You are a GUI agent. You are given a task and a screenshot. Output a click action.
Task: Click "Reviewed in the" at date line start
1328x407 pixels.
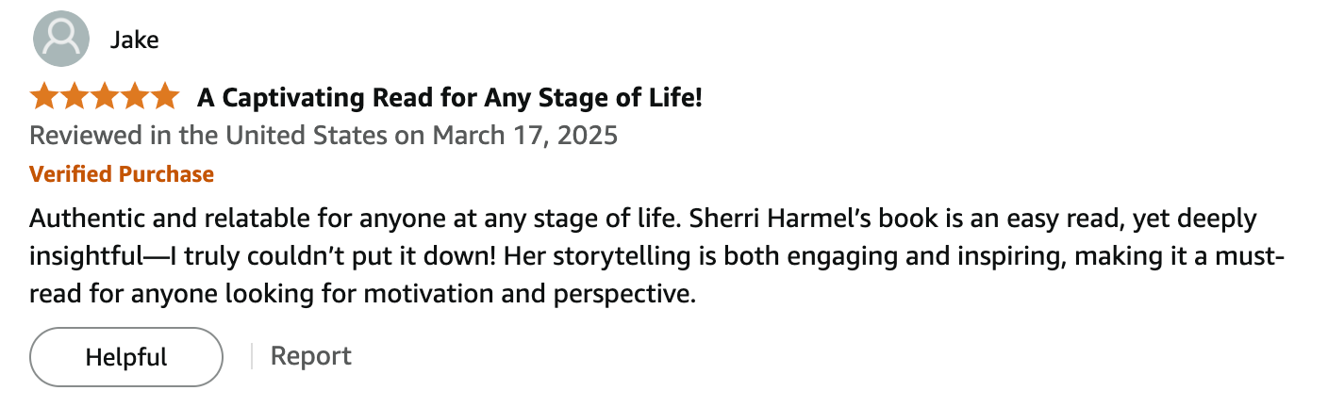pyautogui.click(x=124, y=136)
